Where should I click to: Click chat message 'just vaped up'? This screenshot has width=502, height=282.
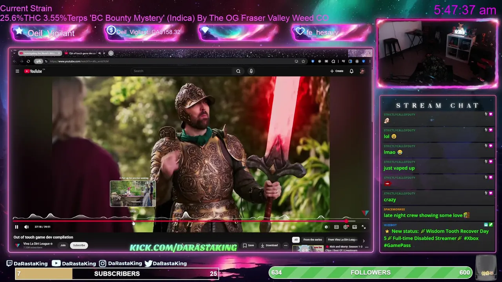tap(399, 168)
